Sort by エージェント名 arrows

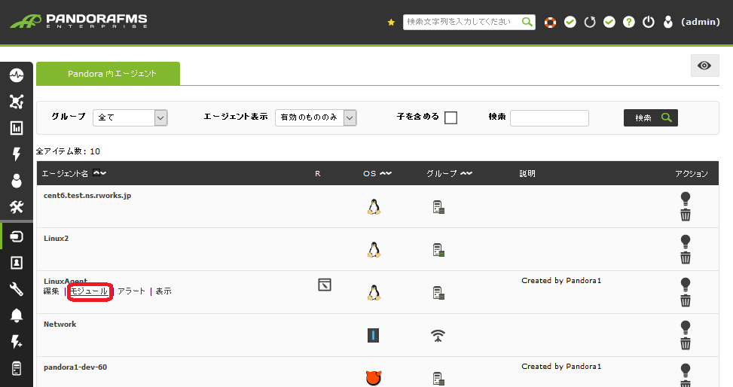(x=99, y=173)
